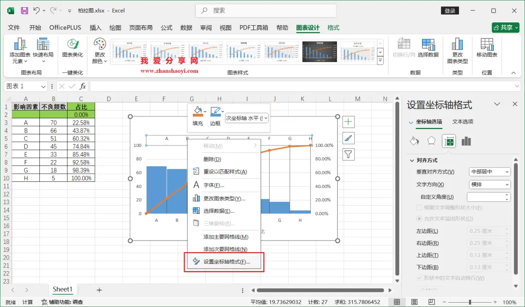Collapse the ribbon with chevron
The image size is (525, 307).
point(513,72)
